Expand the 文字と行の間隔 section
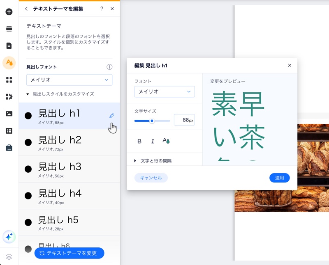This screenshot has height=265, width=329. [155, 160]
